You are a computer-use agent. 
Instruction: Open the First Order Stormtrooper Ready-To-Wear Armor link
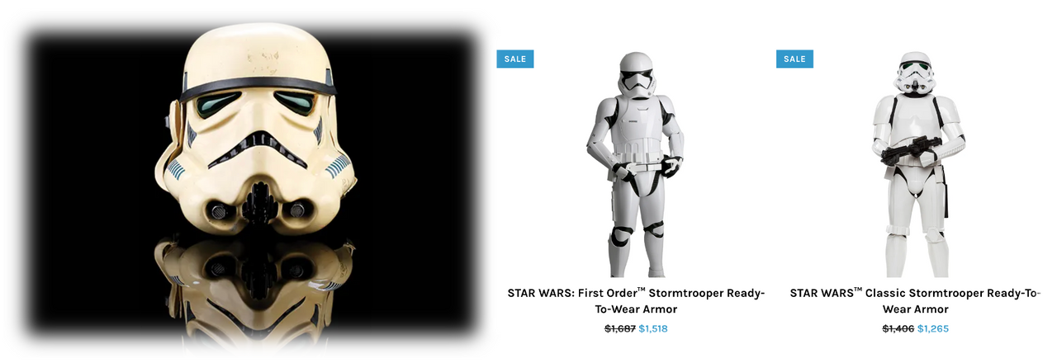[636, 301]
